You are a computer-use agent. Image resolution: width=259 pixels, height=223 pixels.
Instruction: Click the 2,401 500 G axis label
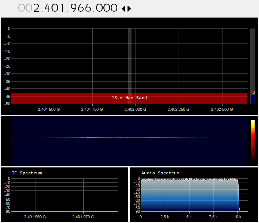click(x=49, y=109)
